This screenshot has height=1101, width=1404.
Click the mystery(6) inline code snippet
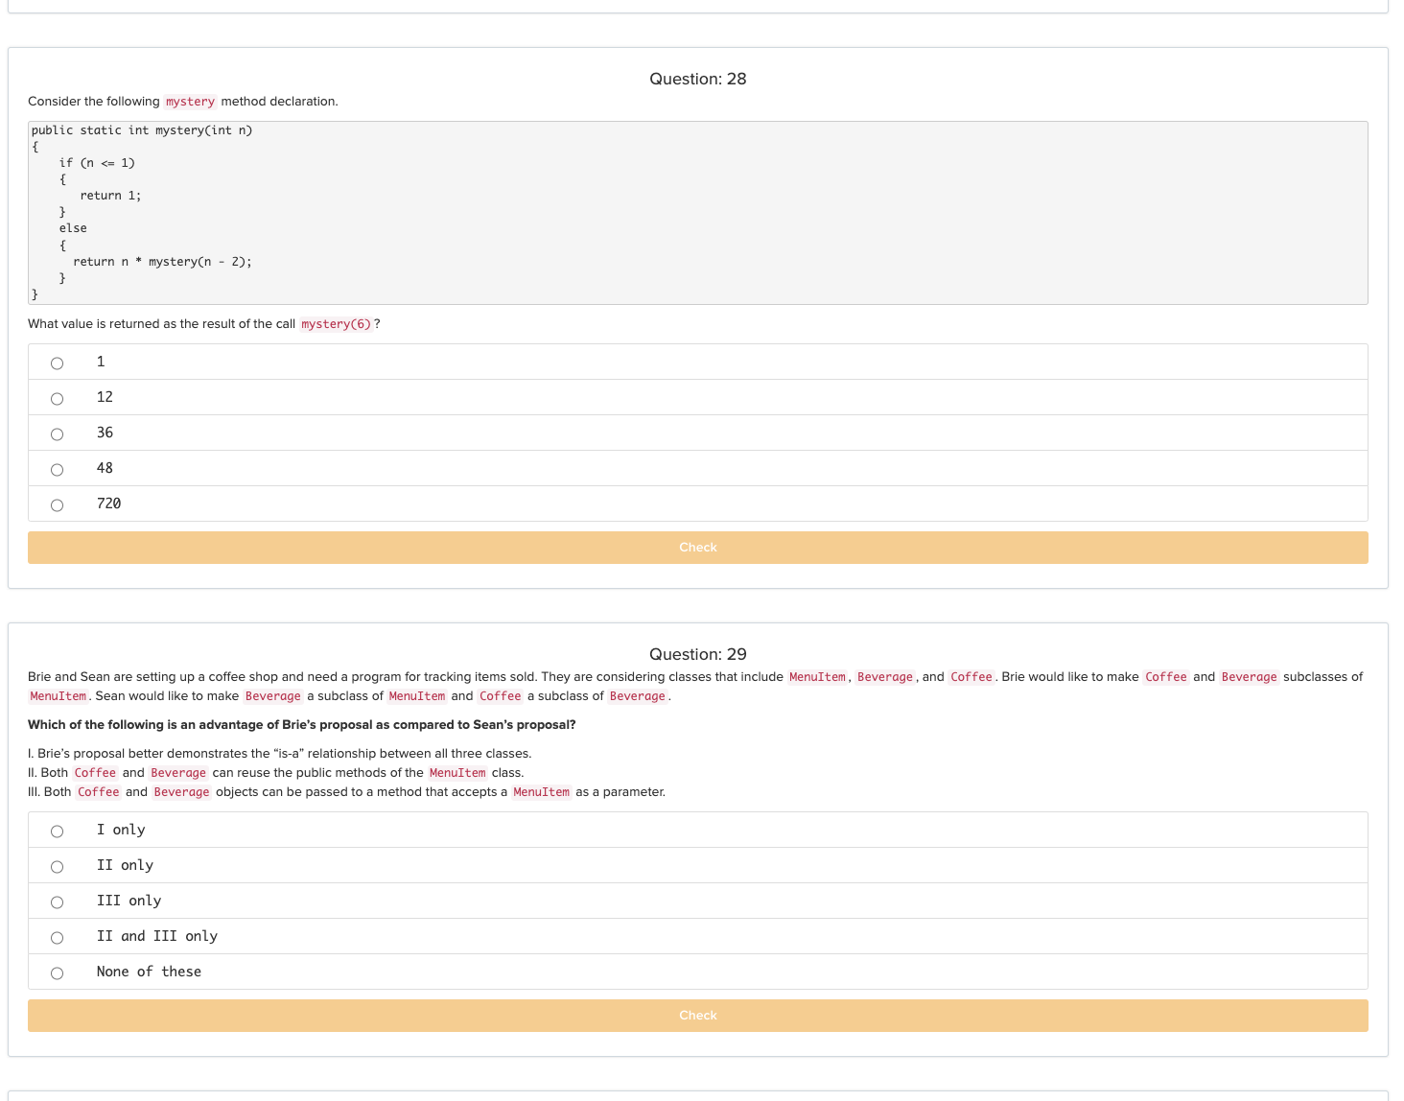(338, 324)
